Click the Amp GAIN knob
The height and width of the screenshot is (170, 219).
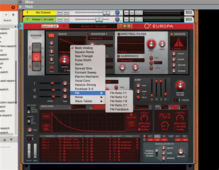(138, 92)
